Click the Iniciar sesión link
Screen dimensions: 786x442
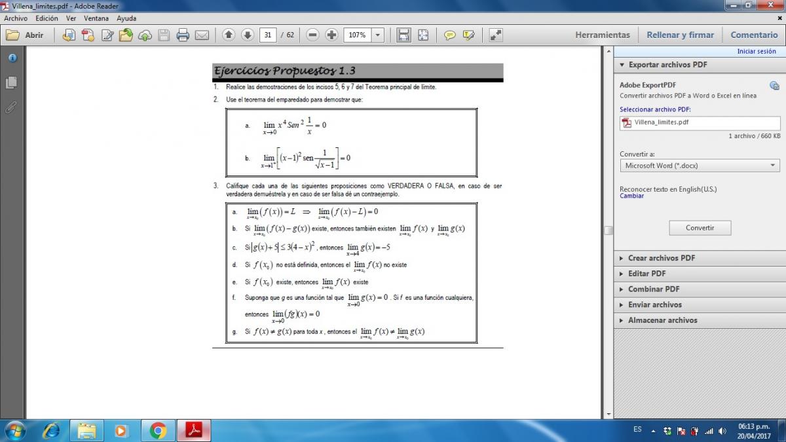756,51
